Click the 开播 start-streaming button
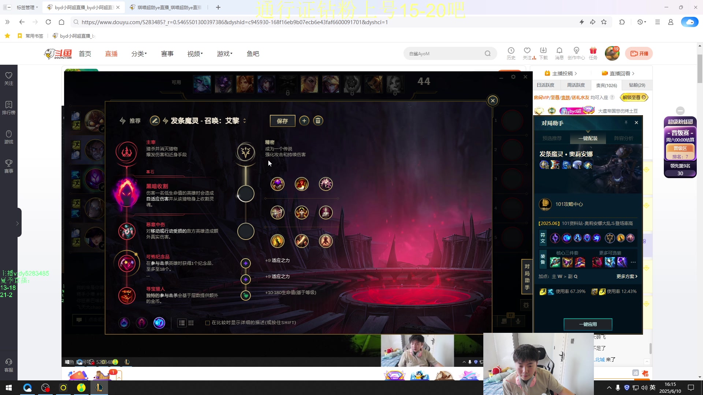 point(639,53)
